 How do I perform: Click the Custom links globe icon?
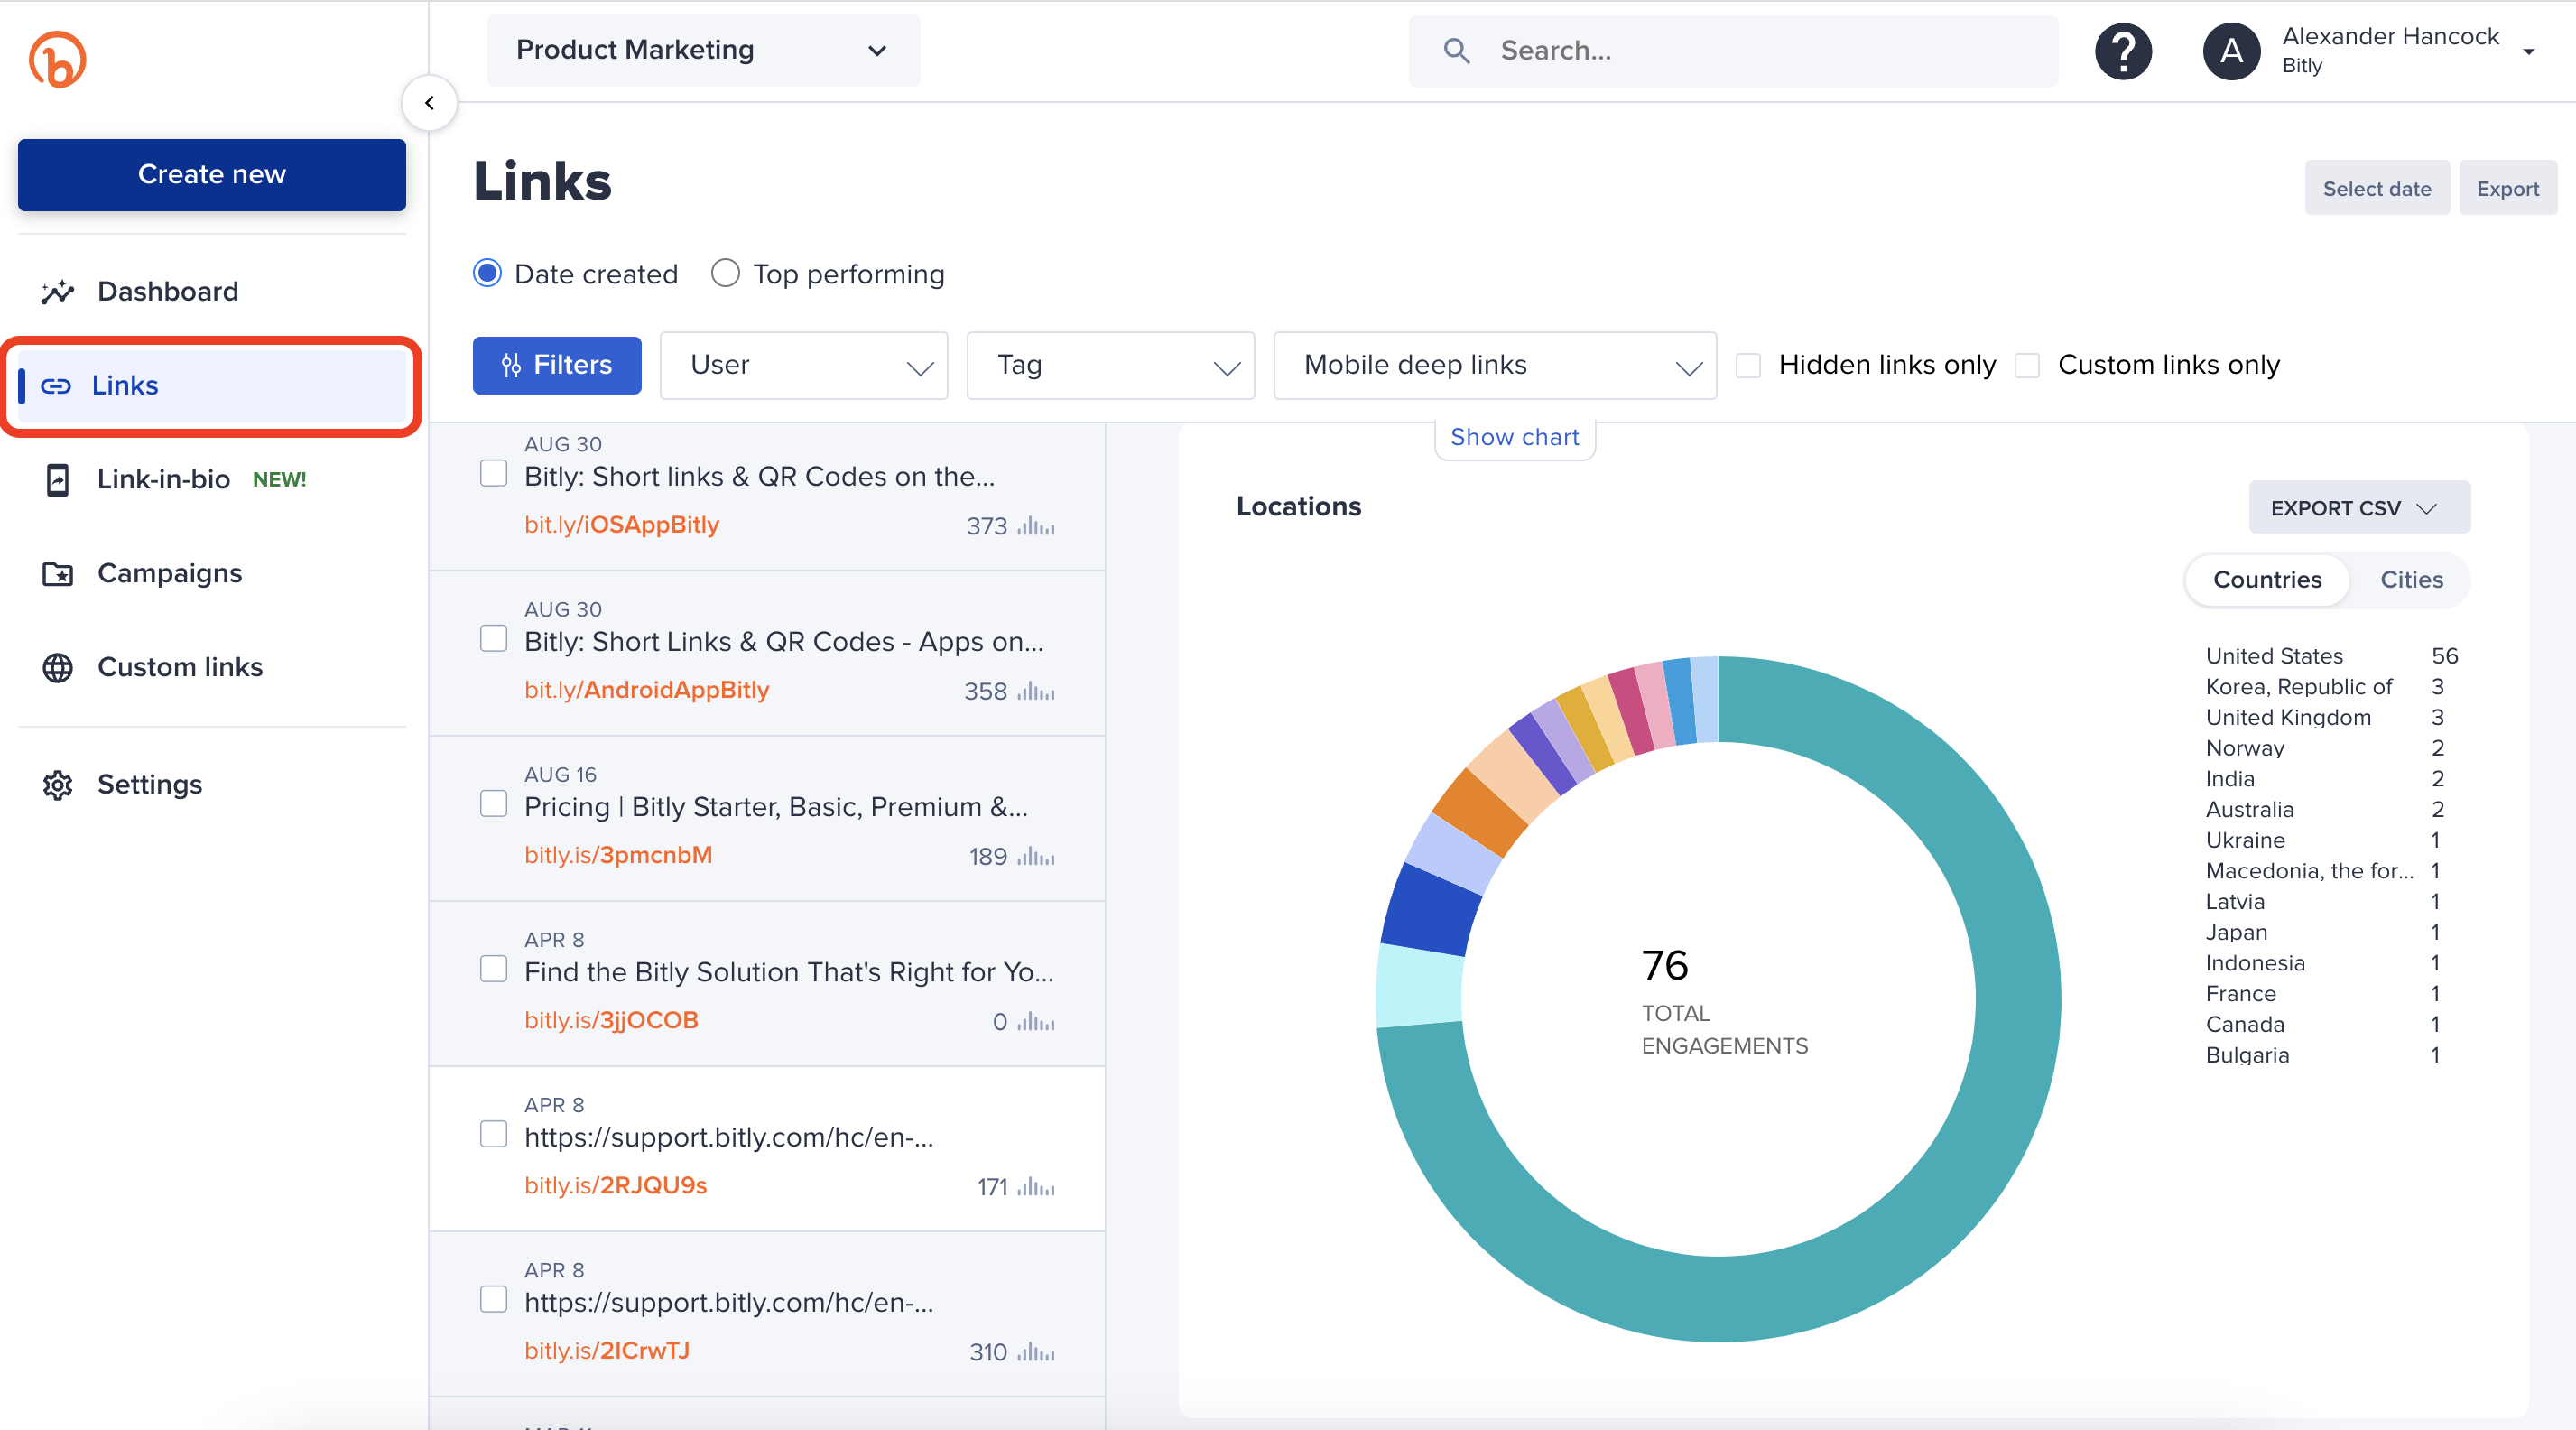[58, 668]
